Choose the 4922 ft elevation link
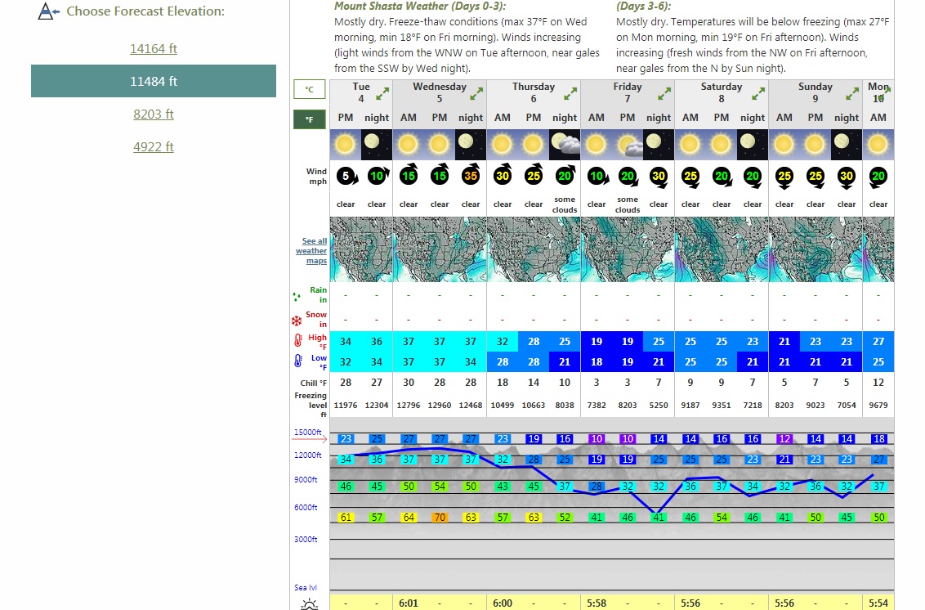925x610 pixels. [154, 146]
